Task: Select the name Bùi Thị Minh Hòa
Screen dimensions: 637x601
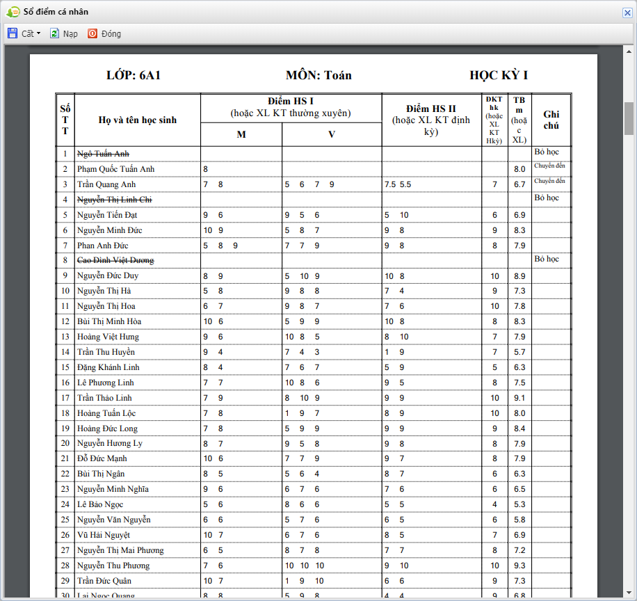Action: click(109, 321)
